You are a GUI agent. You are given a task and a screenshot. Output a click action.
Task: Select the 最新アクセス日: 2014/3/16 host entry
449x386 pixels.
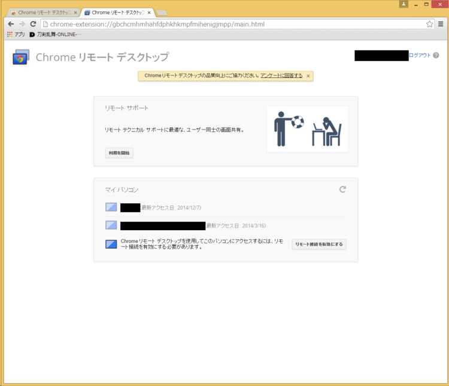[x=226, y=226]
